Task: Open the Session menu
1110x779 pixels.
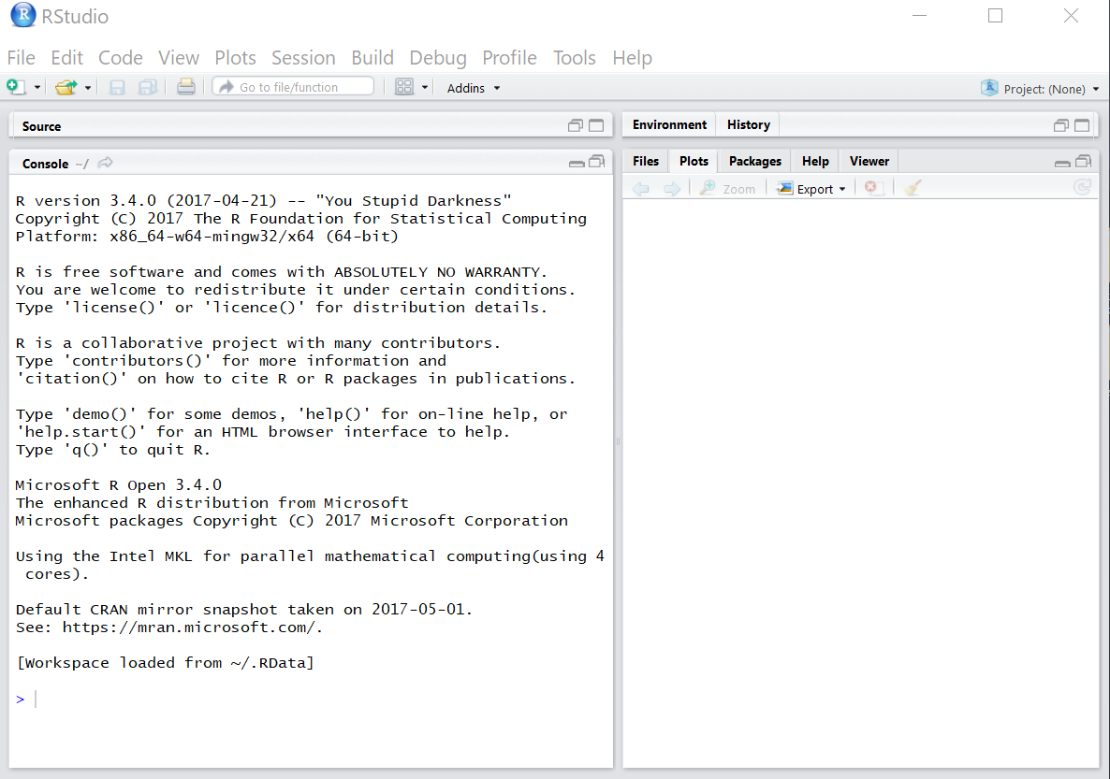Action: click(x=303, y=57)
